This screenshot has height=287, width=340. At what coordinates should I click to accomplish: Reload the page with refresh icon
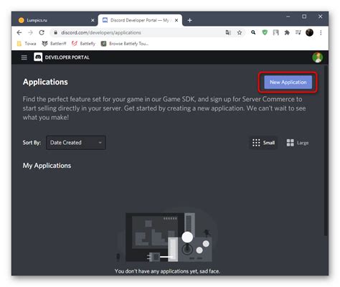[42, 32]
